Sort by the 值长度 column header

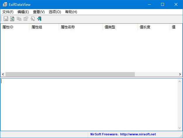click(x=153, y=27)
